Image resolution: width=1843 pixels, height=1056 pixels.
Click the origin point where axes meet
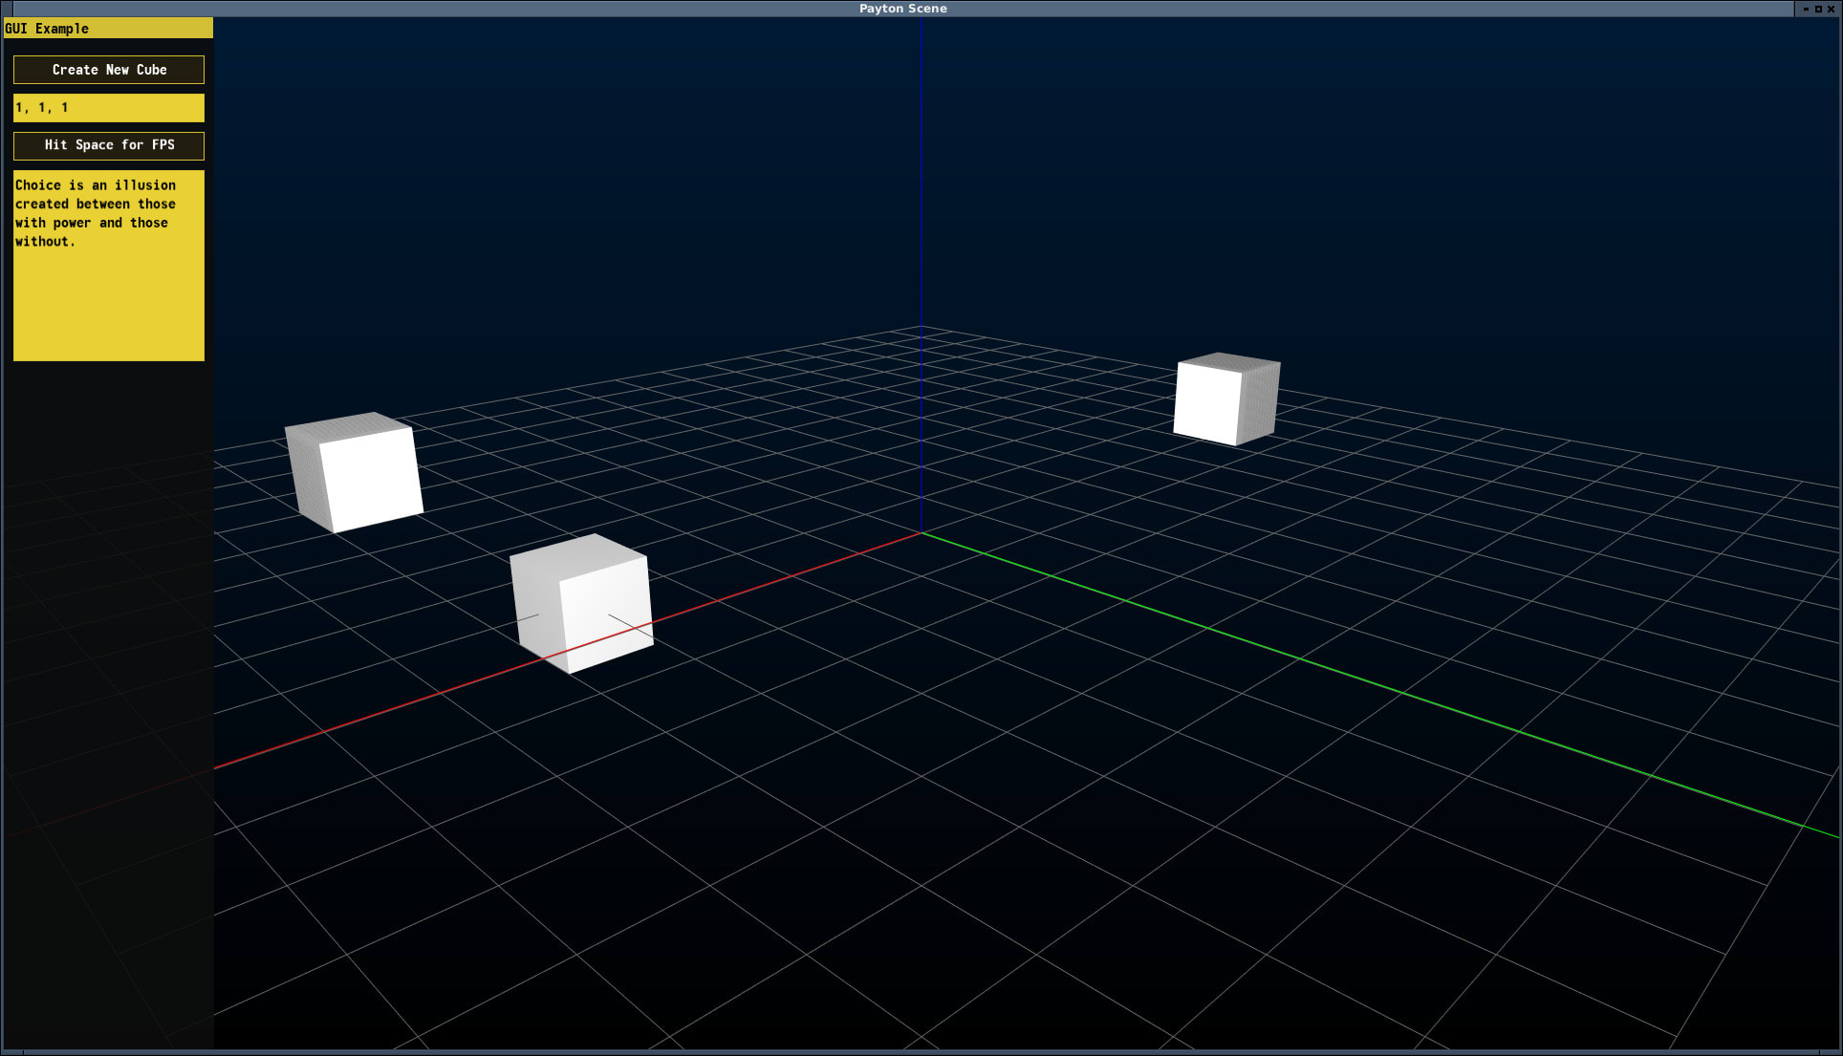point(922,533)
